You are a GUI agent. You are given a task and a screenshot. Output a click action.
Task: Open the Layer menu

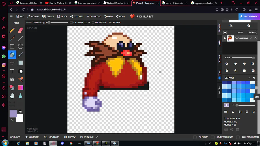coord(62,16)
